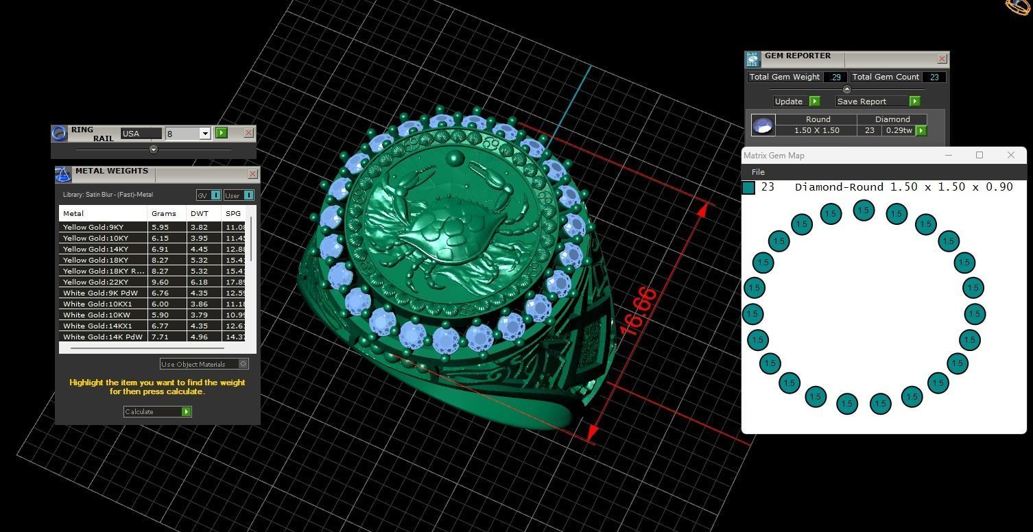Click the ring logo icon in top-right corner

1019,7
